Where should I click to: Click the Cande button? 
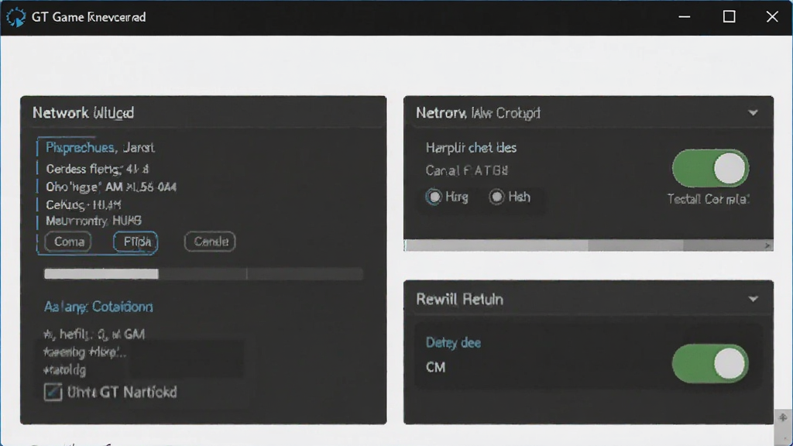[x=211, y=242]
